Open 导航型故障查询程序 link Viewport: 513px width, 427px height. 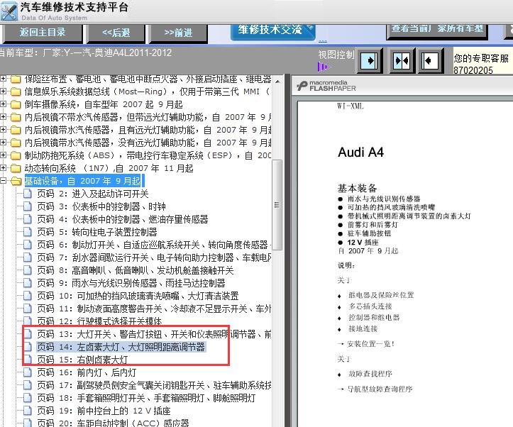[380, 389]
